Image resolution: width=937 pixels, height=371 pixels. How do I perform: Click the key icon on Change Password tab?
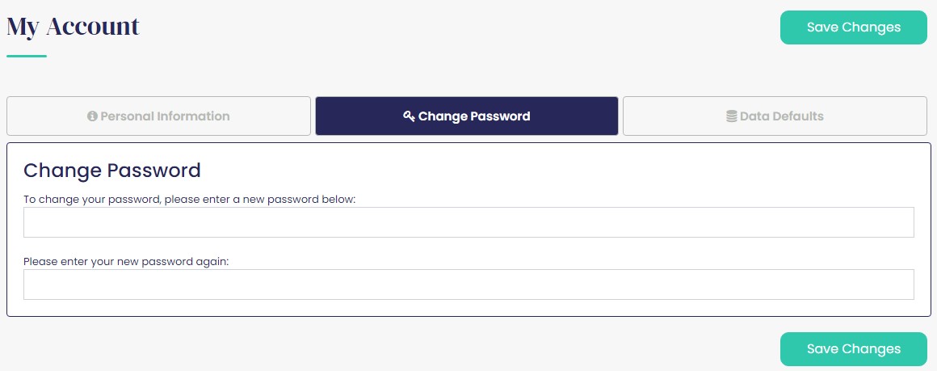409,116
